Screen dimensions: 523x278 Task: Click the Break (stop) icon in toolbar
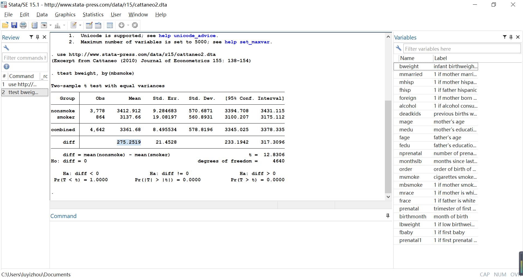pyautogui.click(x=135, y=25)
